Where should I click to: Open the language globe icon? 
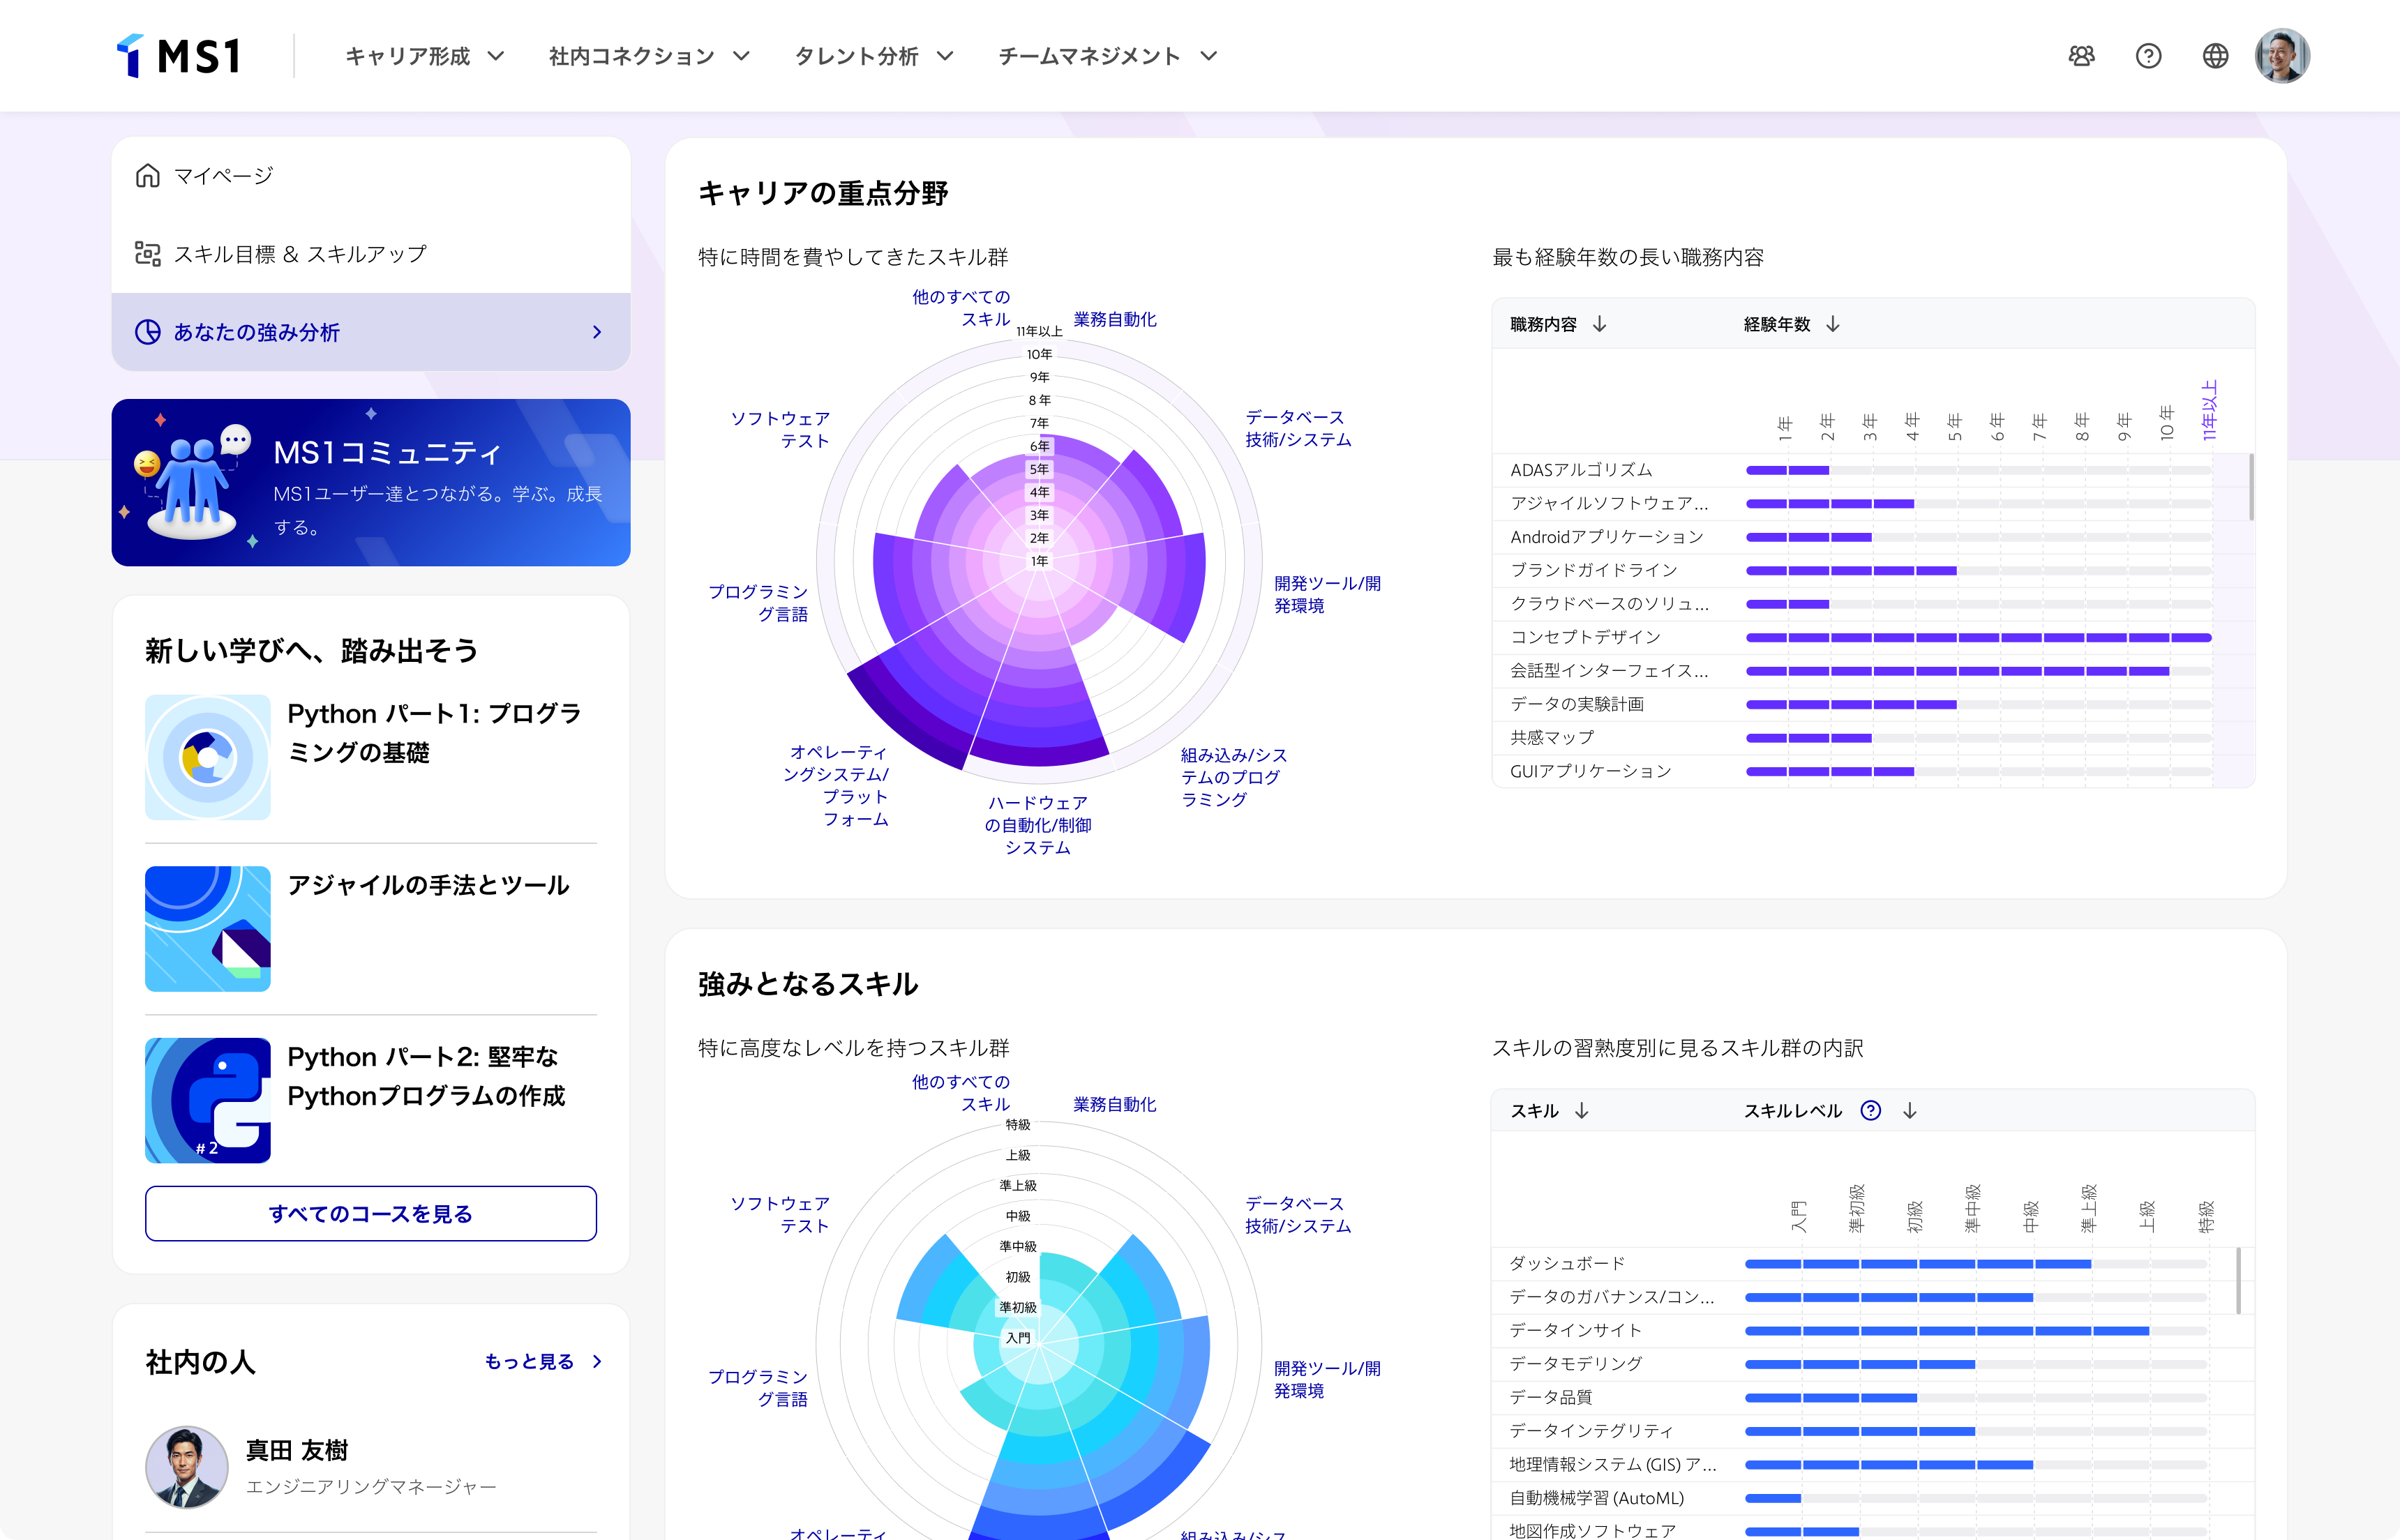[x=2216, y=56]
